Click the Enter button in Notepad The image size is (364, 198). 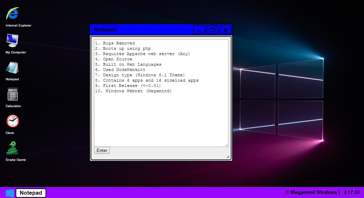point(102,151)
